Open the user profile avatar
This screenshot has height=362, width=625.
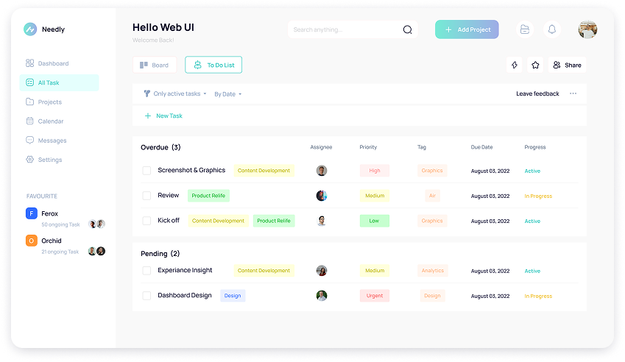587,29
